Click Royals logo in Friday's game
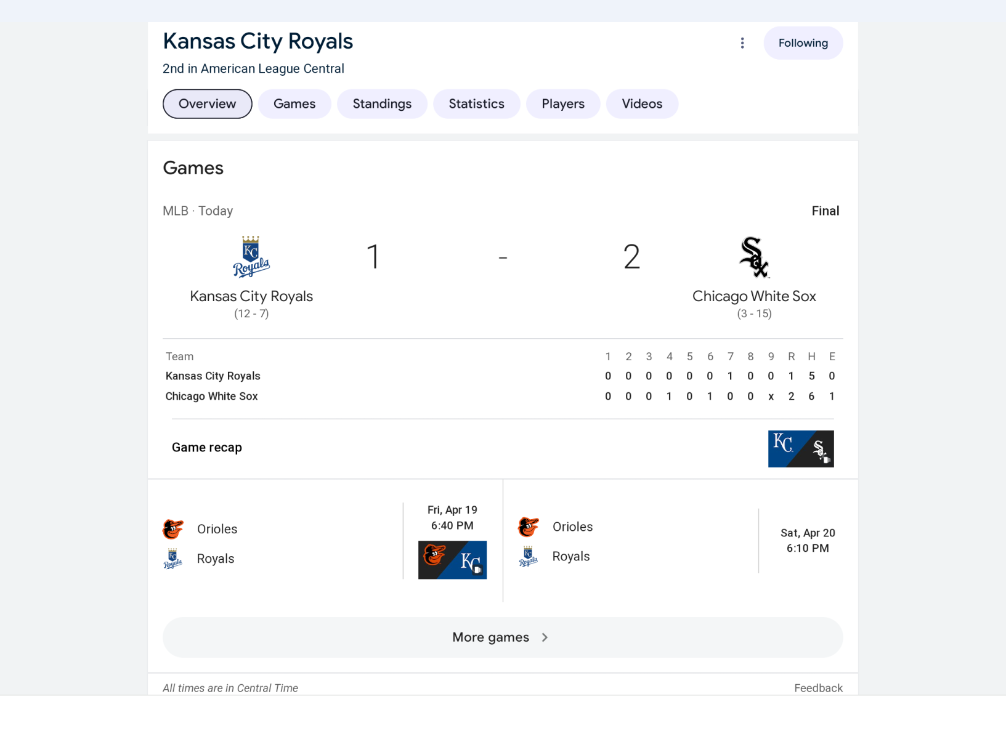The image size is (1006, 739). point(173,559)
